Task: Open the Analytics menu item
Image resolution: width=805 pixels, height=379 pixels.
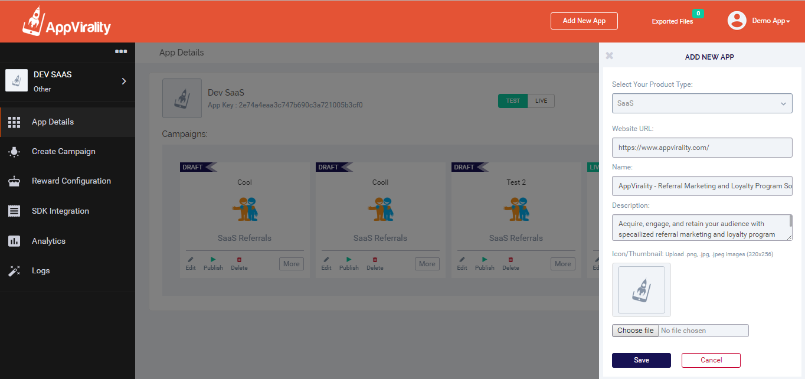Action: (x=68, y=241)
